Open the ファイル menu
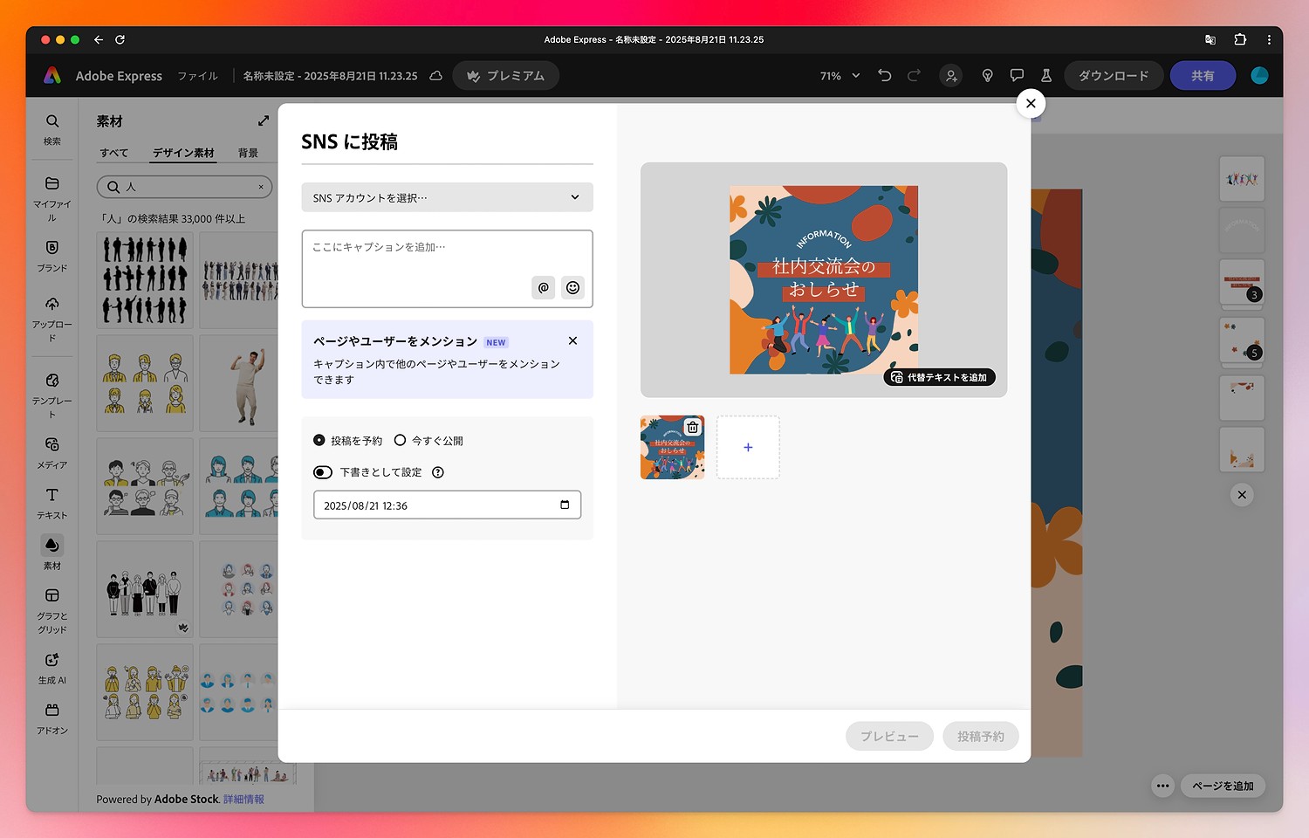The height and width of the screenshot is (838, 1309). (x=197, y=76)
